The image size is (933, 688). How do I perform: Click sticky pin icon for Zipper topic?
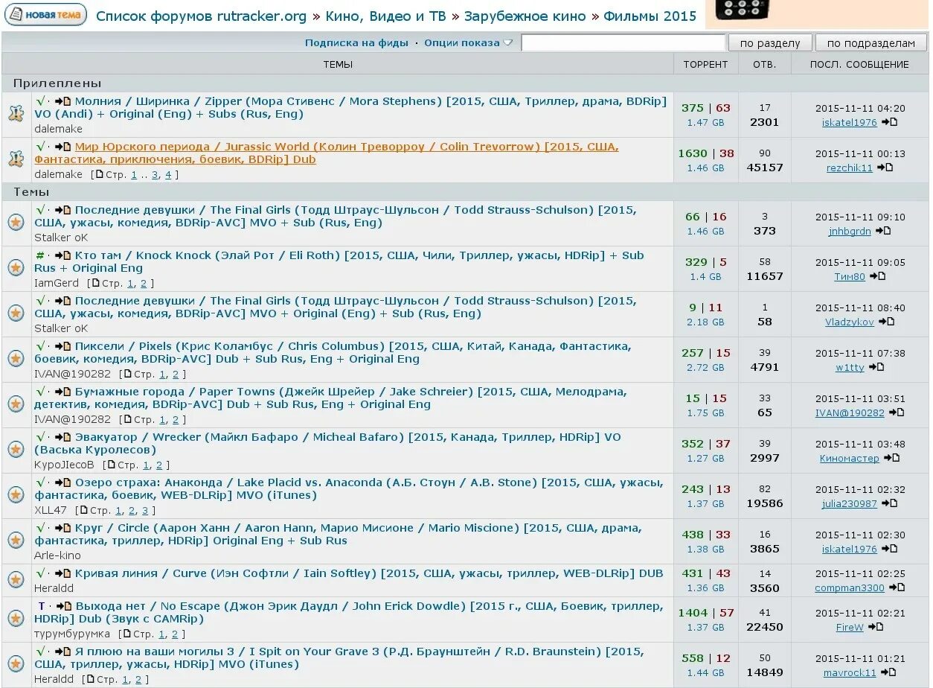click(x=16, y=113)
